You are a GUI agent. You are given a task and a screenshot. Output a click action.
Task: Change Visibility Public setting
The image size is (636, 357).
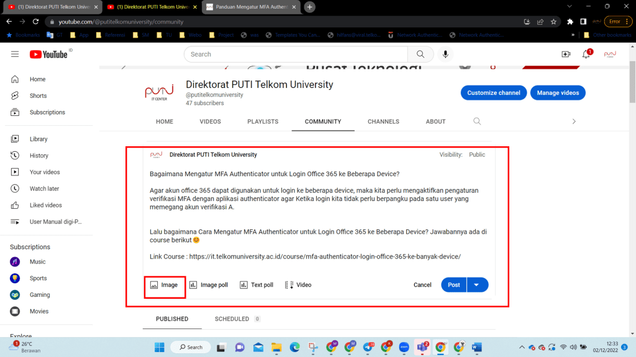tap(477, 154)
